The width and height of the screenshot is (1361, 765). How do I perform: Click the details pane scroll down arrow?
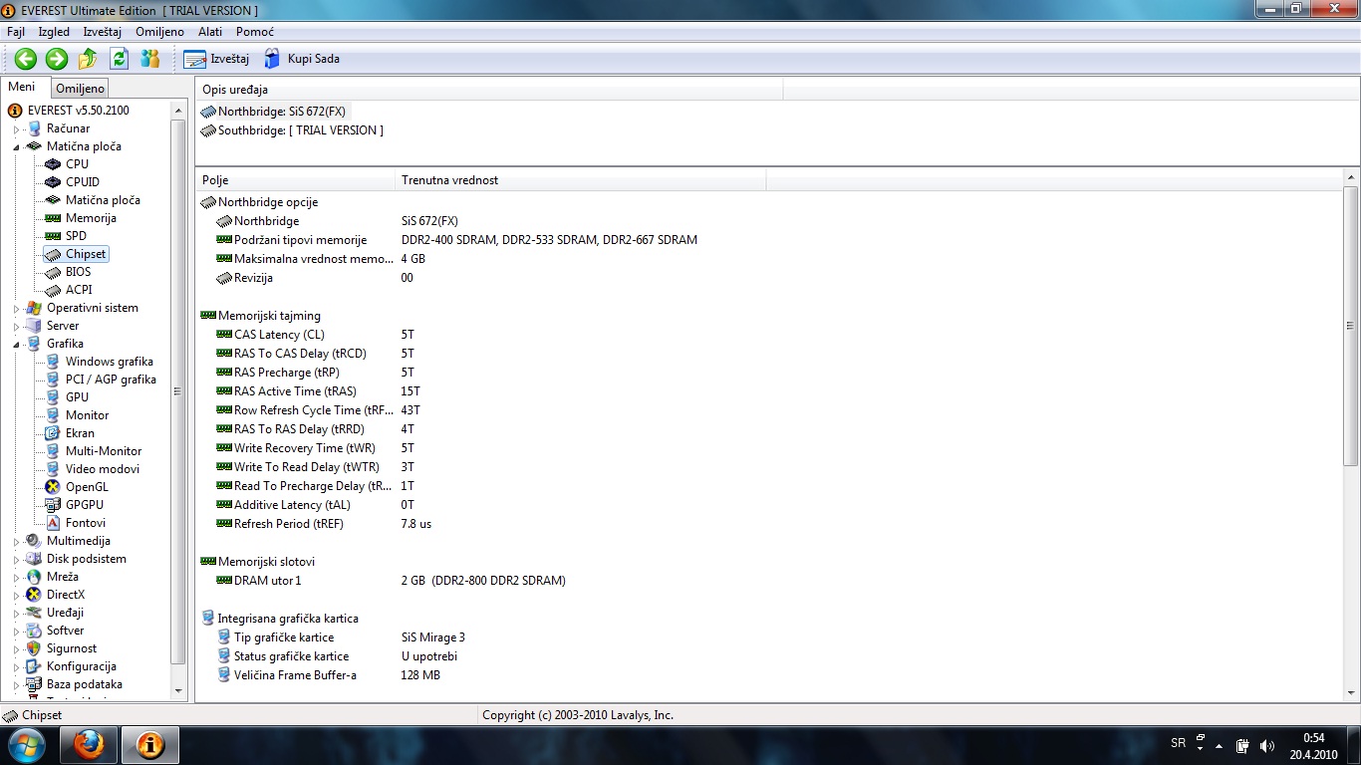point(1351,692)
